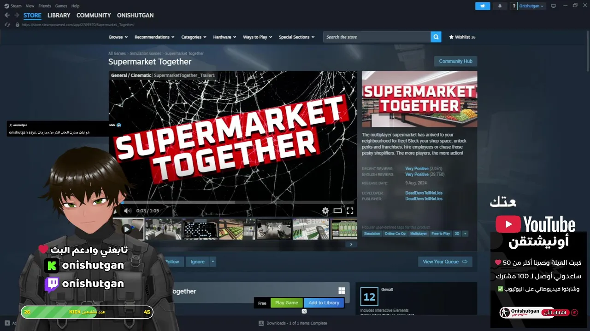Click the green Play Game button
Viewport: 590px width, 331px height.
tap(286, 303)
